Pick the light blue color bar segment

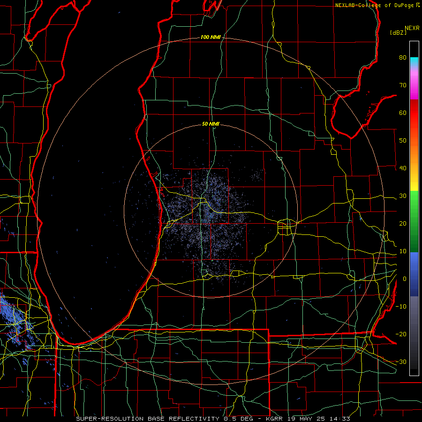[x=414, y=261]
